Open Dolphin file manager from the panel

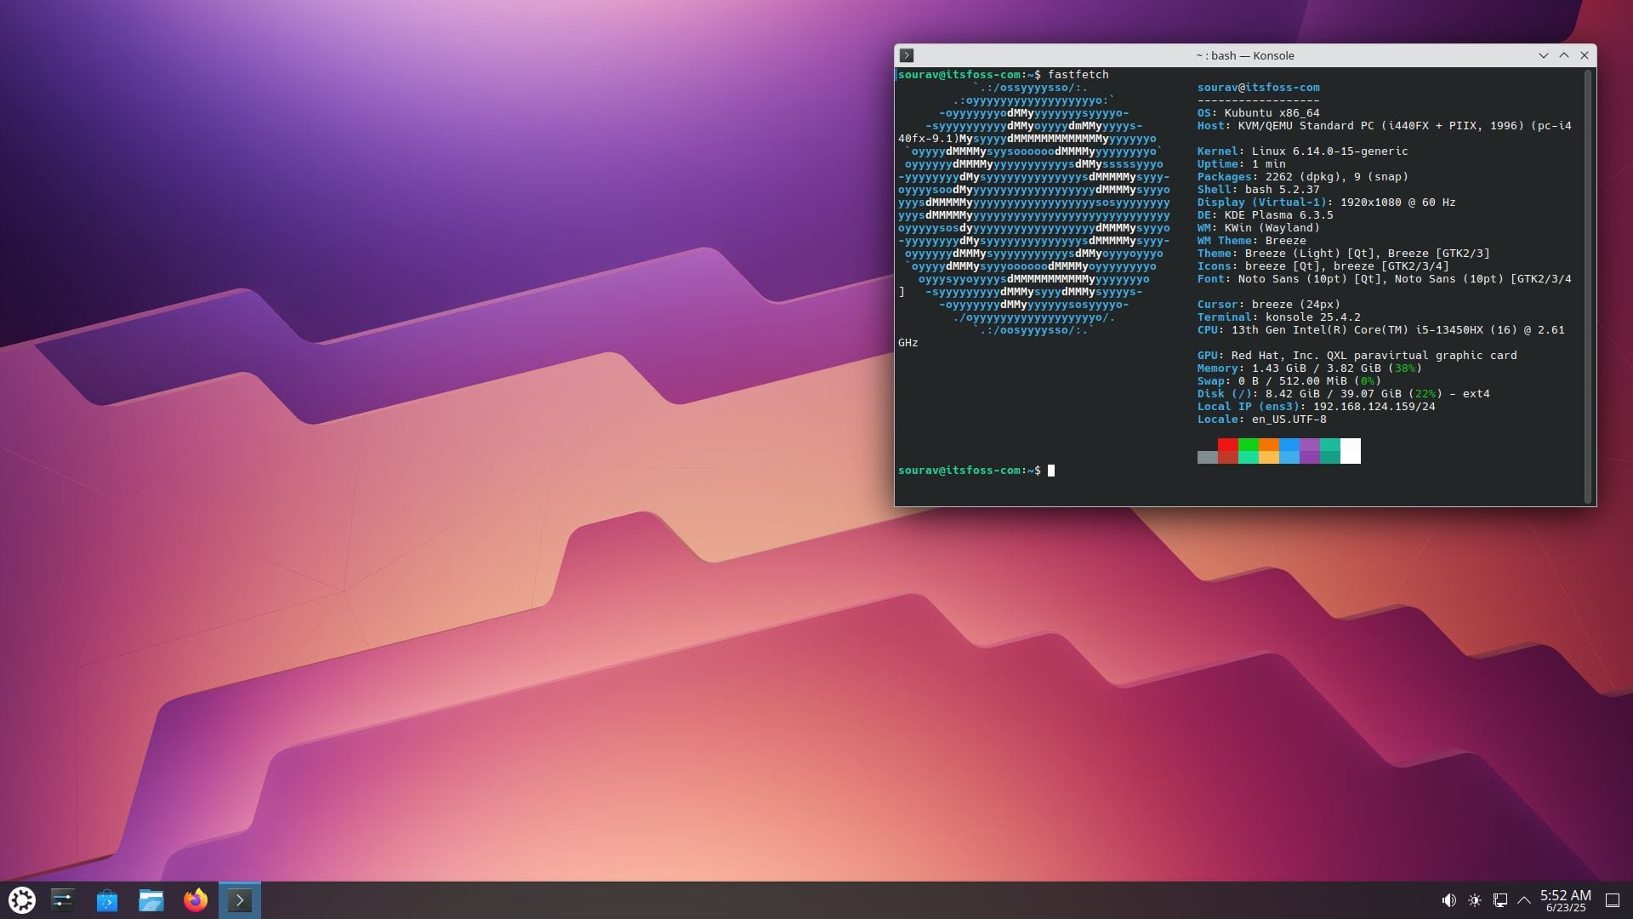[x=151, y=899]
